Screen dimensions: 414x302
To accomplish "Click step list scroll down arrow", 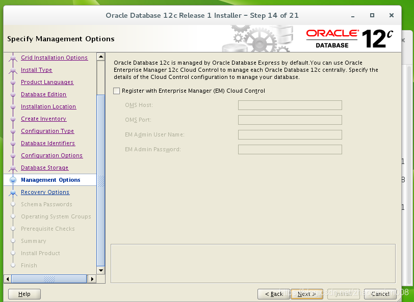I will point(101,270).
